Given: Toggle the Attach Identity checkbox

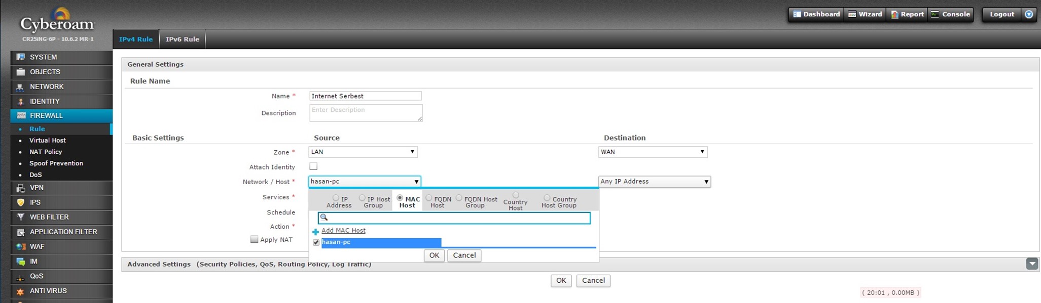Looking at the screenshot, I should click(313, 166).
